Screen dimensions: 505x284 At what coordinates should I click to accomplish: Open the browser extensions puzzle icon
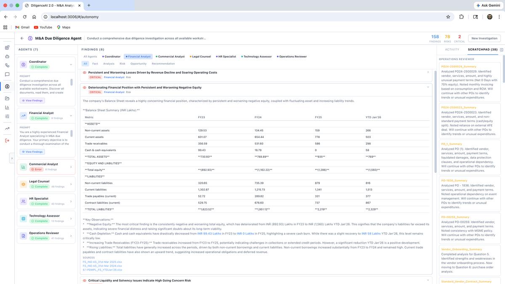tap(462, 17)
